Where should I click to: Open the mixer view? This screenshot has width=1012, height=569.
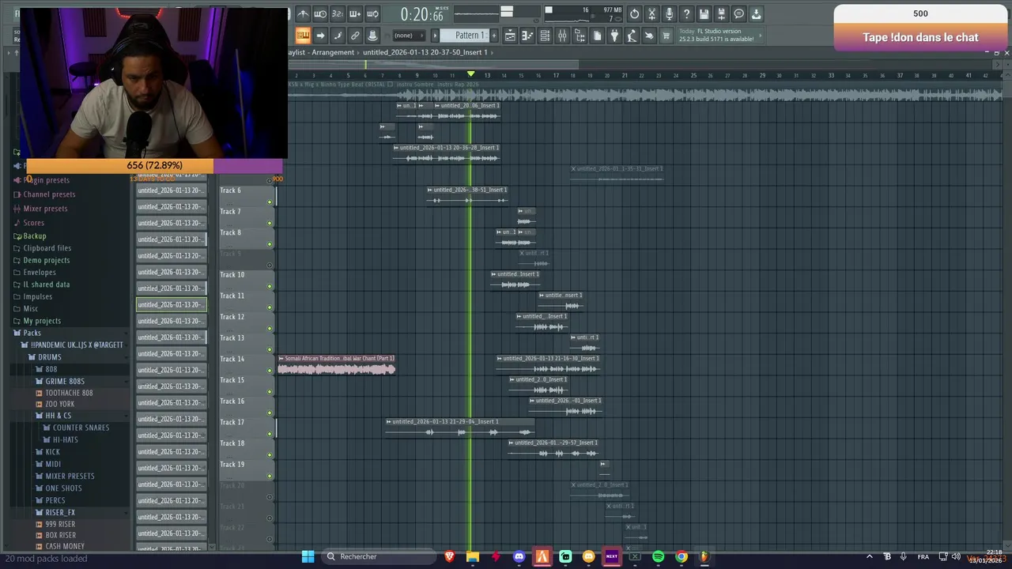point(562,36)
